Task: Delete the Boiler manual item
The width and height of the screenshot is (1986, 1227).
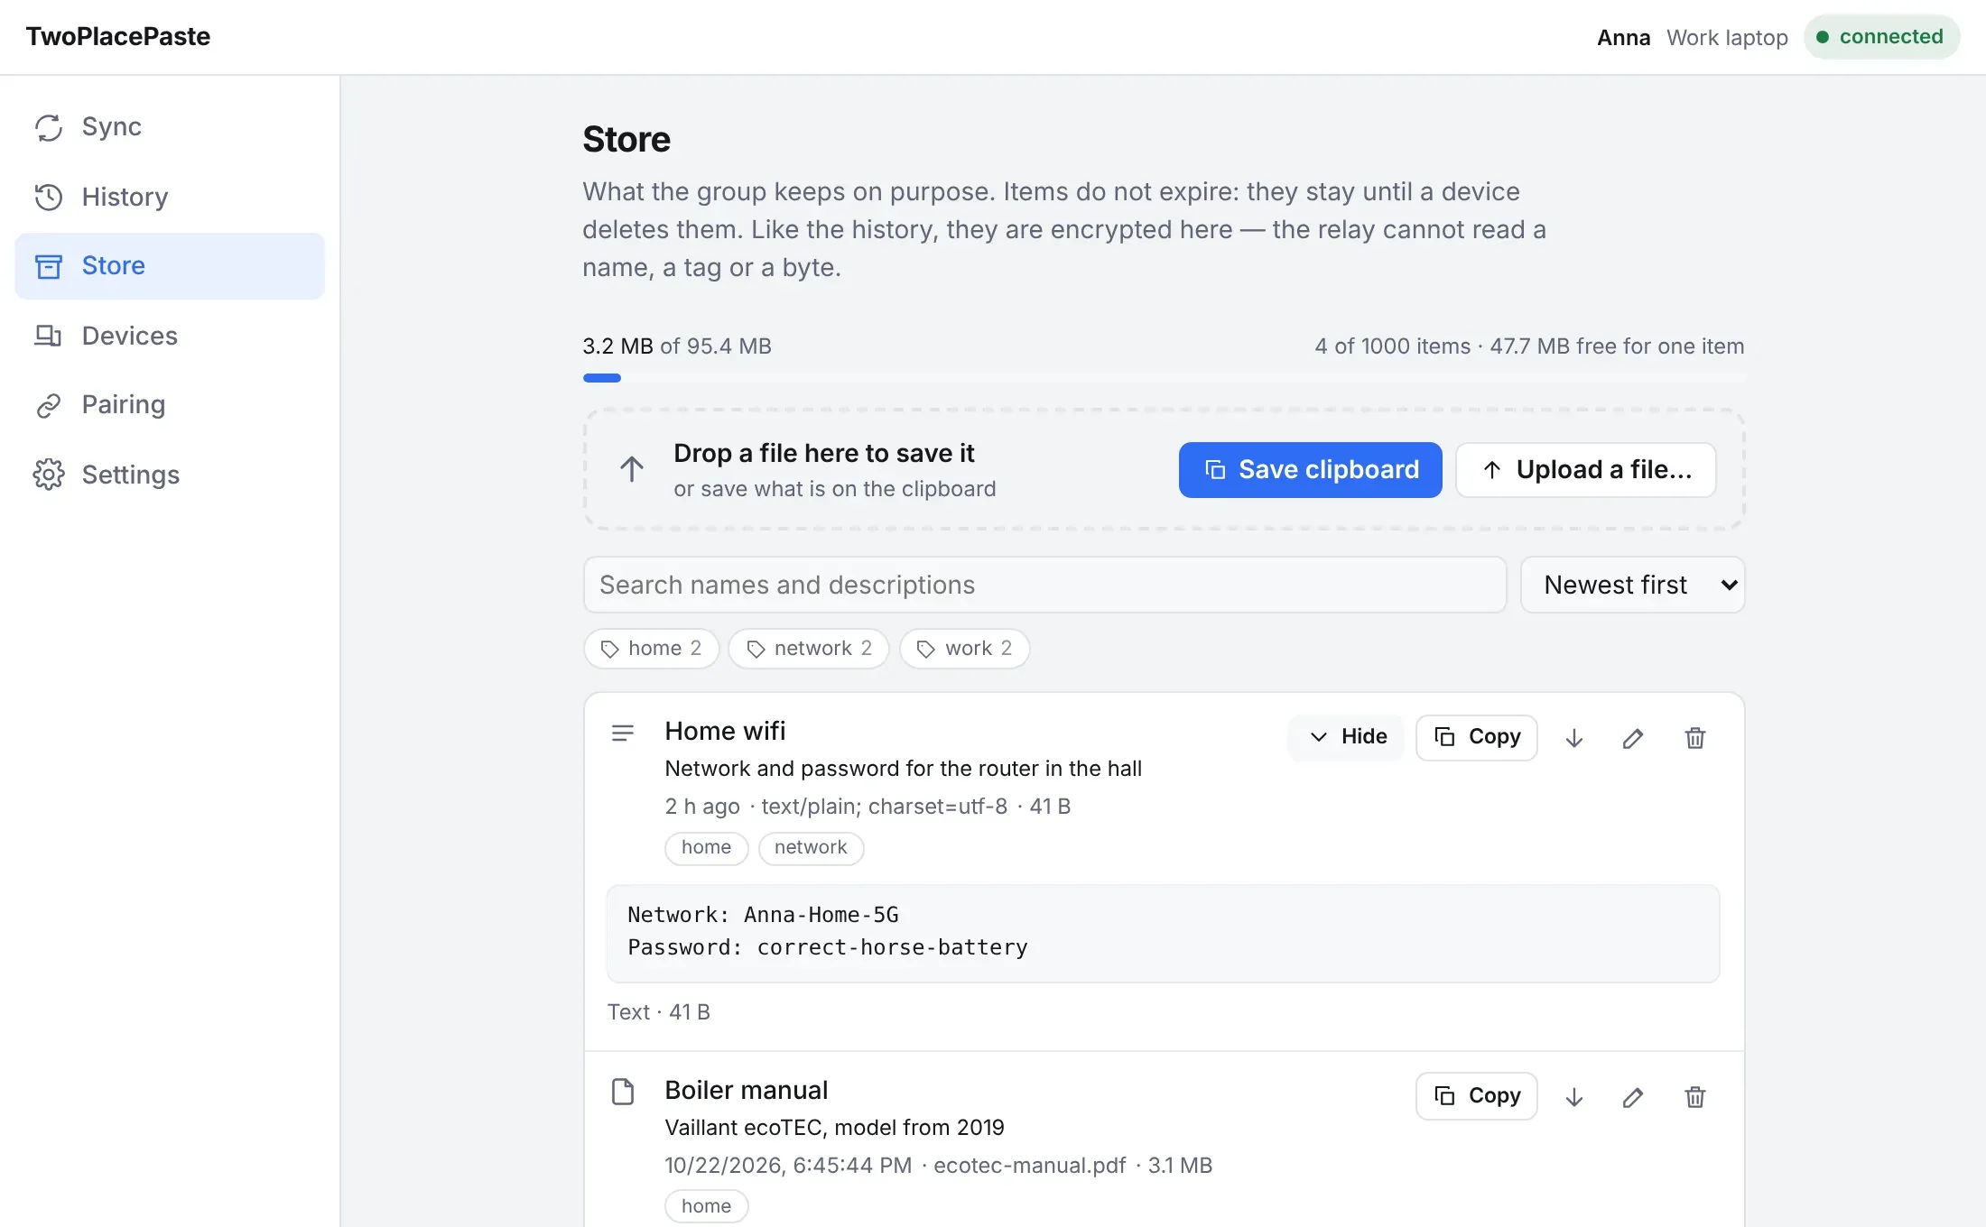Action: point(1695,1097)
